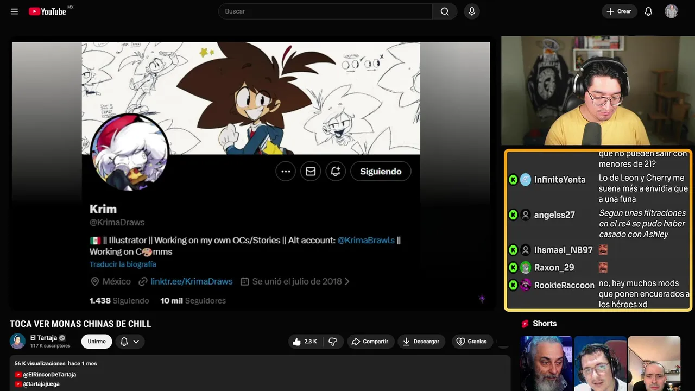Click the Descargar download button
This screenshot has height=391, width=695.
tap(421, 342)
